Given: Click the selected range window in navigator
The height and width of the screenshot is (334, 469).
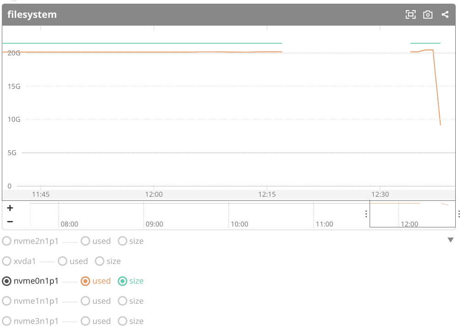Looking at the screenshot, I should coord(412,214).
